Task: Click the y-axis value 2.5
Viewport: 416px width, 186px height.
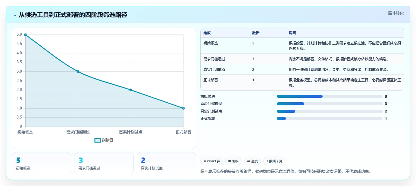Action: [19, 81]
